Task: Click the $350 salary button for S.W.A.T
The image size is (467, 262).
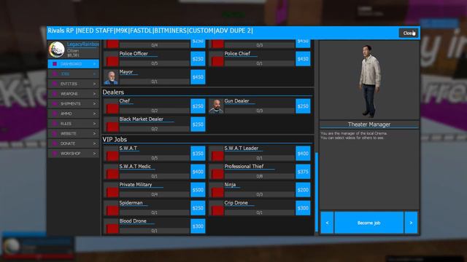Action: pos(198,154)
